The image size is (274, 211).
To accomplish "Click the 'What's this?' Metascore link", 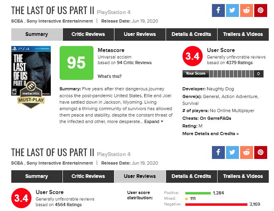I will [110, 77].
